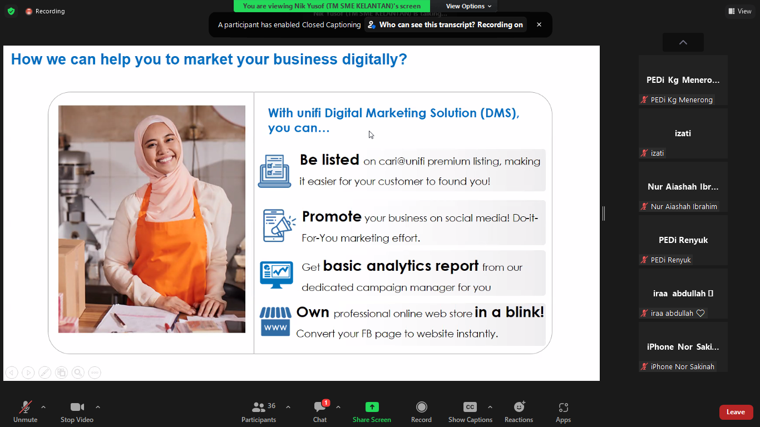Expand video options arrow beside Stop Video
This screenshot has height=427, width=760.
click(98, 407)
